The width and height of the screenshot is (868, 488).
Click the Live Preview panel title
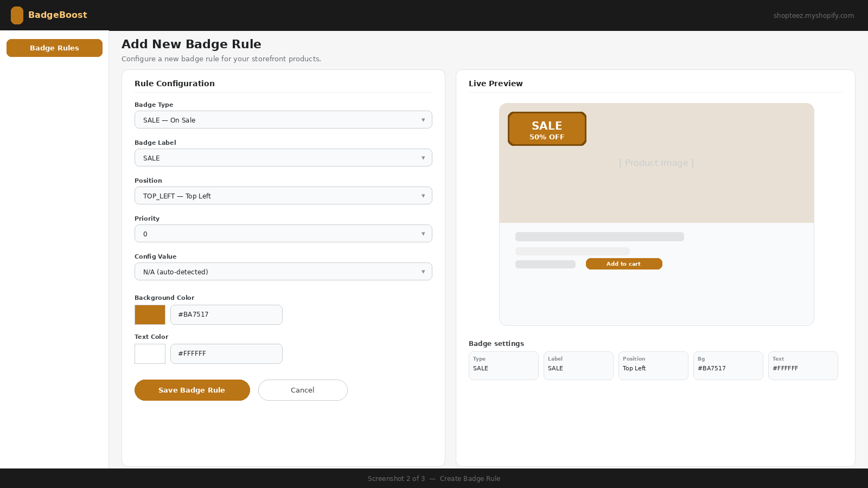[496, 84]
